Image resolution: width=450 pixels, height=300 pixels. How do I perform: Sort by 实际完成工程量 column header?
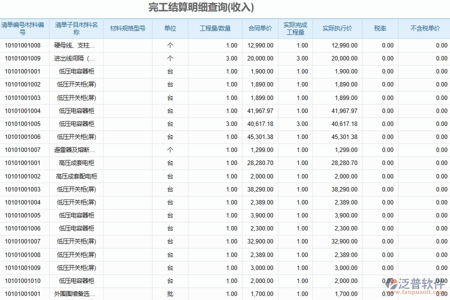point(295,28)
